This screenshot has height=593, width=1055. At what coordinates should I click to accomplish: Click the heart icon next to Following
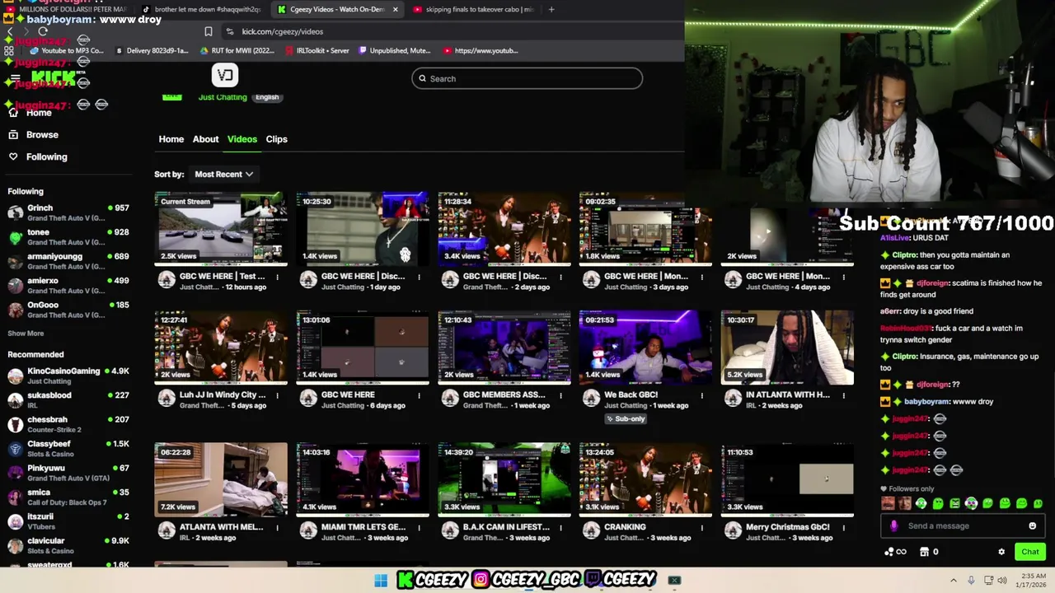click(x=13, y=156)
